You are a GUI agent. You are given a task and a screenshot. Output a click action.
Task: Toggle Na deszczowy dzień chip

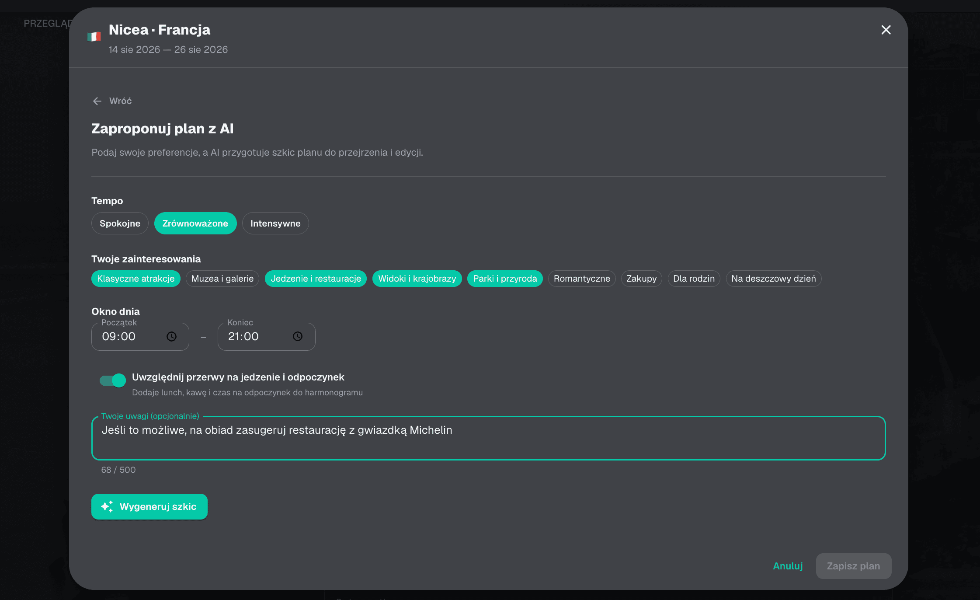(773, 279)
